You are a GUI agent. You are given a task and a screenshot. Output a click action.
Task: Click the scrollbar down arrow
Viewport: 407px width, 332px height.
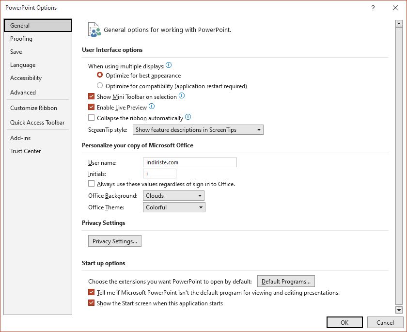(399, 310)
